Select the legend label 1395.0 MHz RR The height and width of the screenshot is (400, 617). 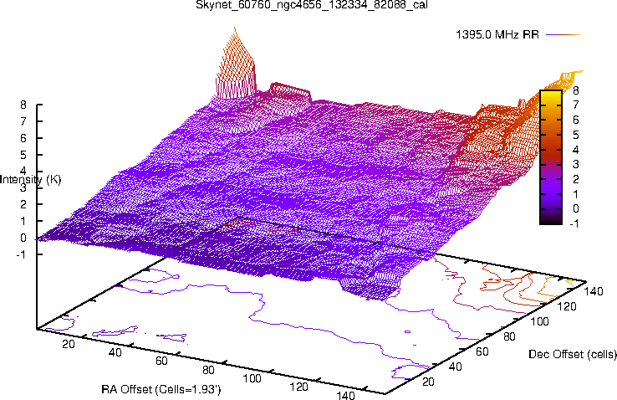497,34
